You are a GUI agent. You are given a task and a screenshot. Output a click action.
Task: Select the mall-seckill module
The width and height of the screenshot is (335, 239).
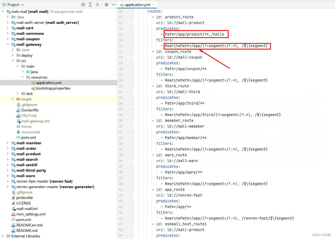tap(27, 165)
